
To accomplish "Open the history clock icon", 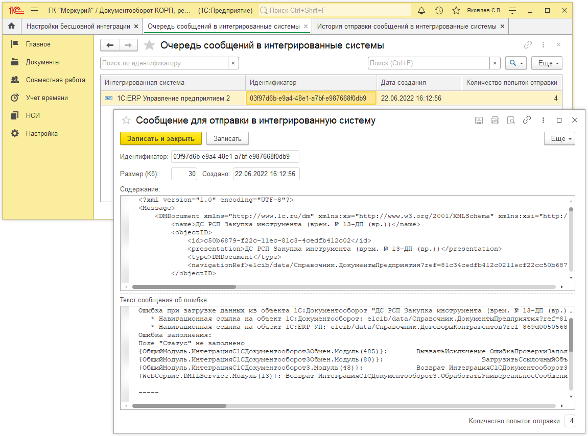I will coord(439,10).
